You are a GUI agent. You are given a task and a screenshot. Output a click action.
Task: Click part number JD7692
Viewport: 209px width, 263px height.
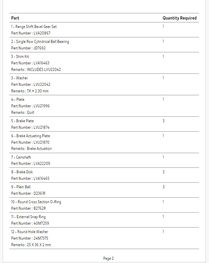point(28,48)
